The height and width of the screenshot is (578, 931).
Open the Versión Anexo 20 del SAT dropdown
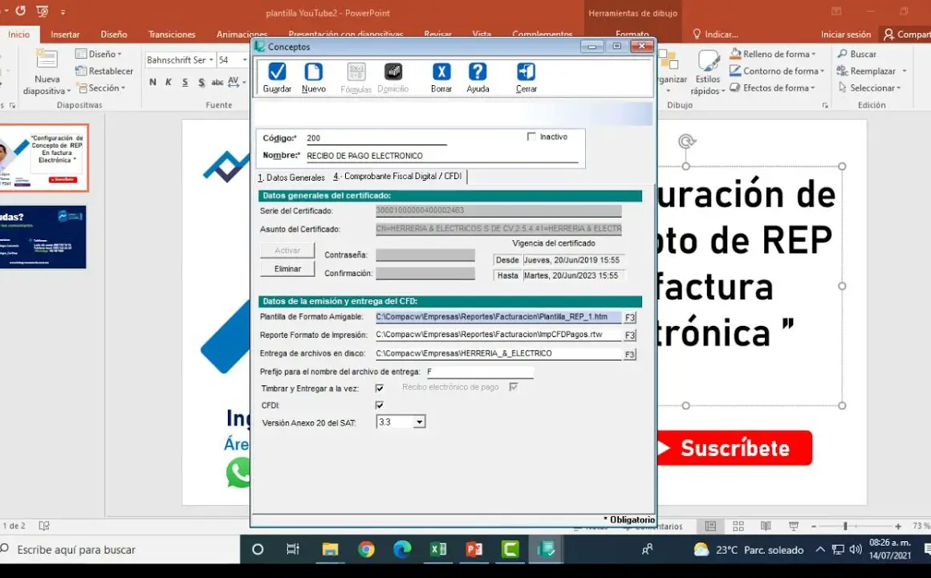pos(419,421)
